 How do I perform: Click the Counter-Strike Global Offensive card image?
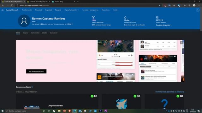(x=116, y=77)
